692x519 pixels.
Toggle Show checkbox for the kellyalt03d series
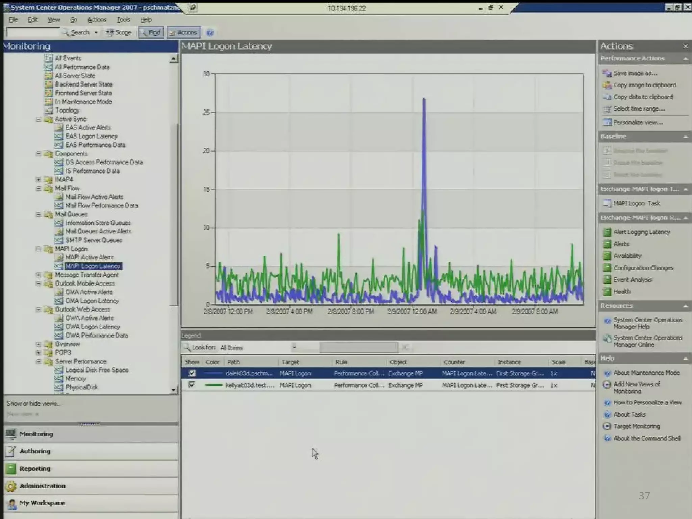click(x=192, y=385)
